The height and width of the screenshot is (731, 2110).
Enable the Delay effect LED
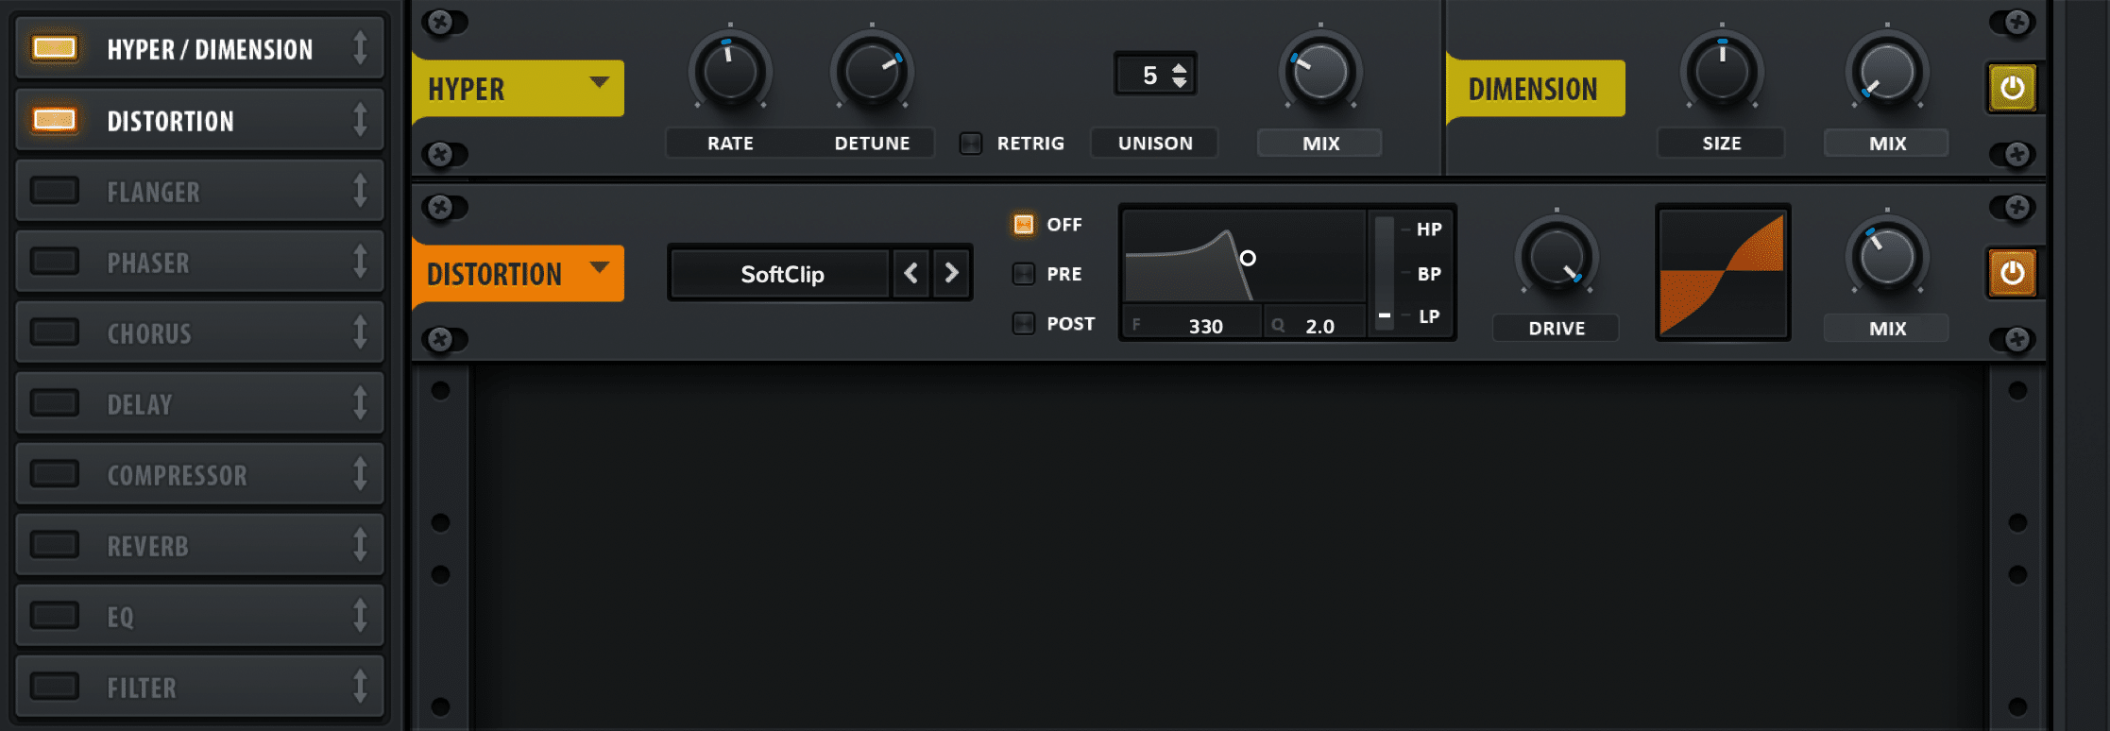55,403
